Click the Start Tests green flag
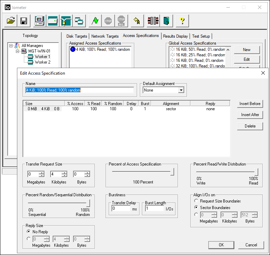Image resolution: width=270 pixels, height=255 pixels. coord(95,21)
